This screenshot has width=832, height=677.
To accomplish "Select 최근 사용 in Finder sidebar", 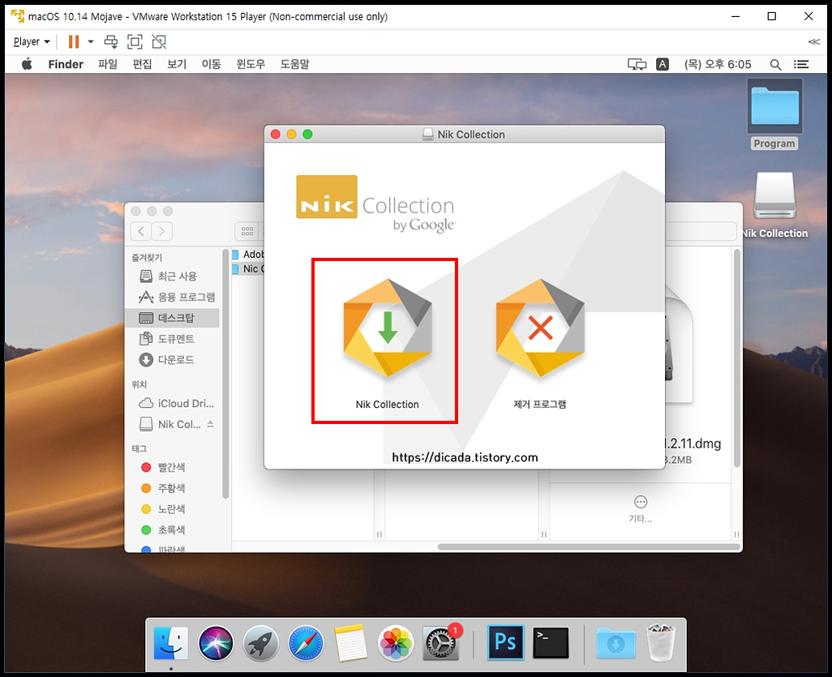I will pos(173,276).
